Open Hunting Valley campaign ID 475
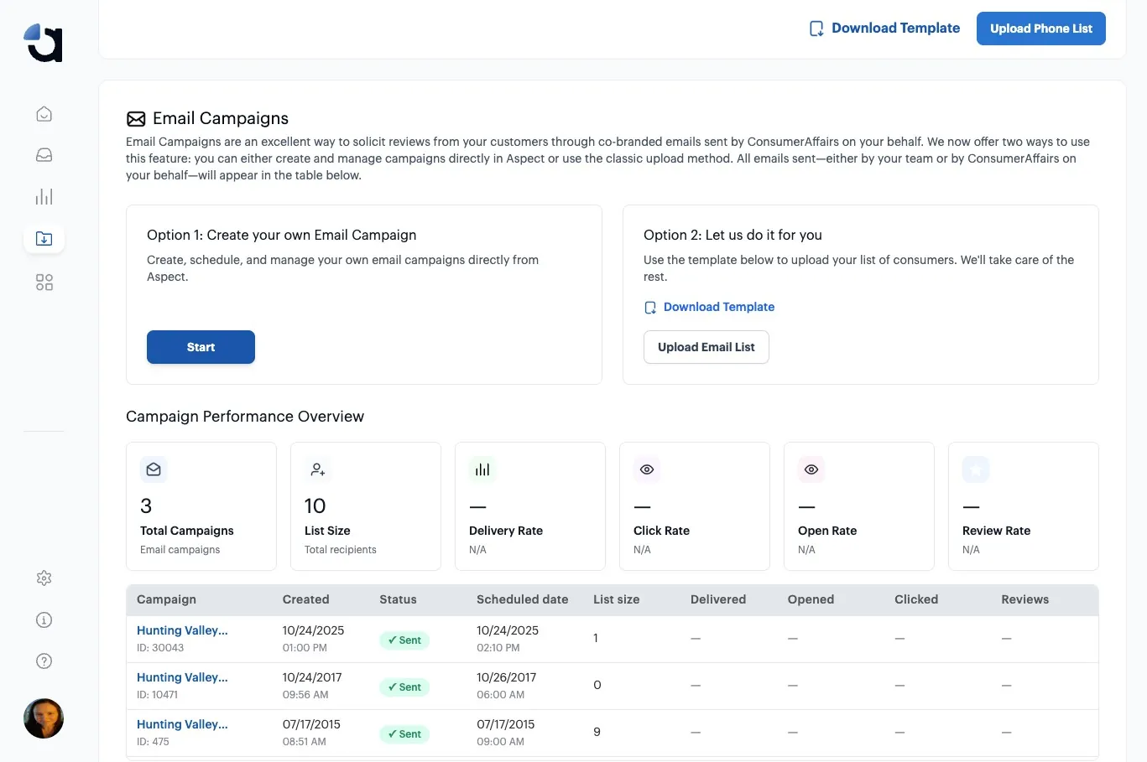The height and width of the screenshot is (762, 1147). coord(182,724)
